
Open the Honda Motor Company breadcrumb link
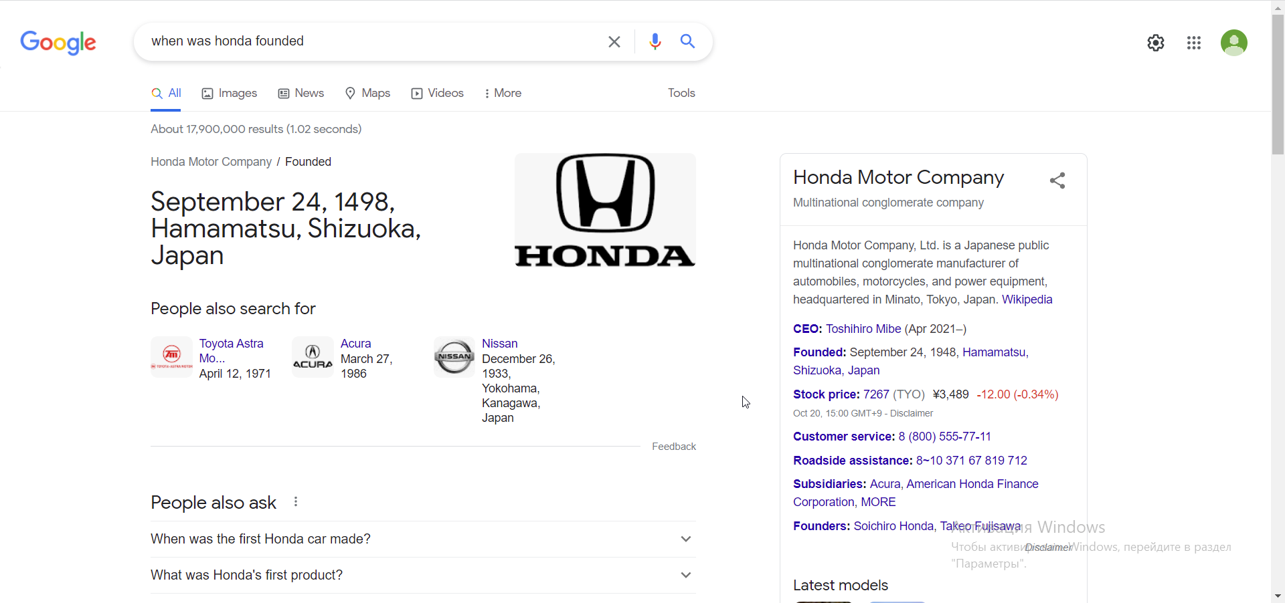(x=211, y=162)
